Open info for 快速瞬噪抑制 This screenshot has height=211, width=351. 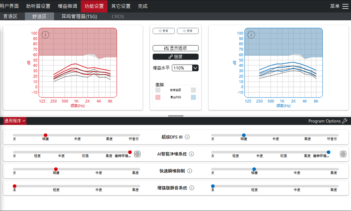point(190,171)
